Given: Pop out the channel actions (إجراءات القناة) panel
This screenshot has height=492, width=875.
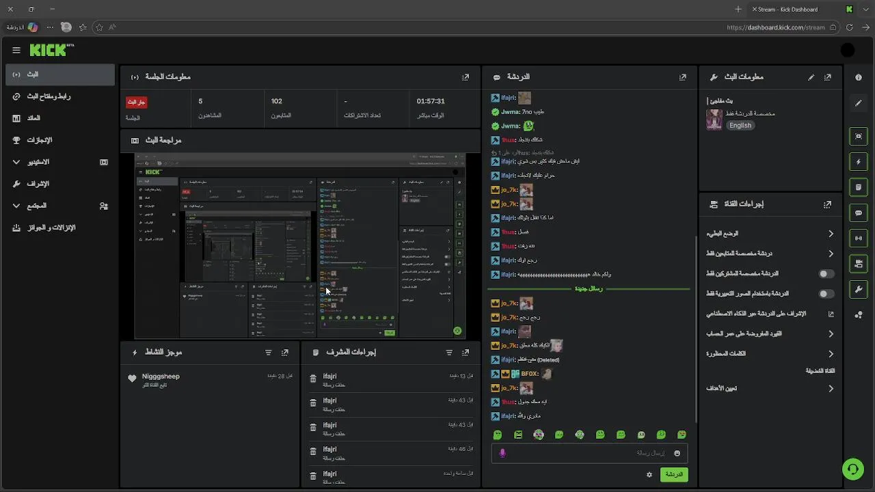Looking at the screenshot, I should (828, 204).
